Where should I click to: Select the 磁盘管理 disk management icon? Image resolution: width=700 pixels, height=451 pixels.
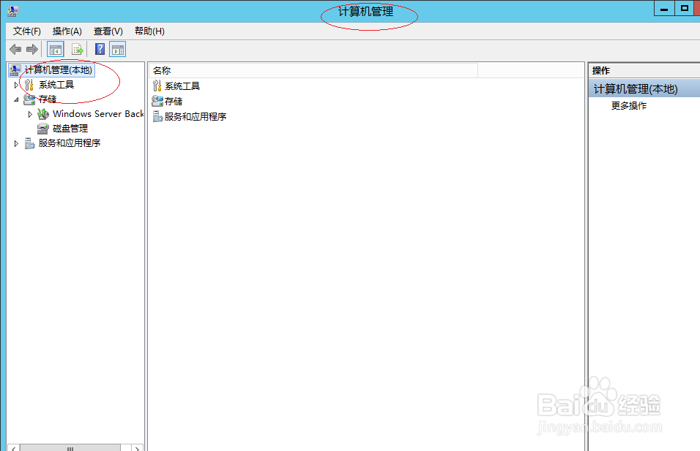[x=42, y=128]
